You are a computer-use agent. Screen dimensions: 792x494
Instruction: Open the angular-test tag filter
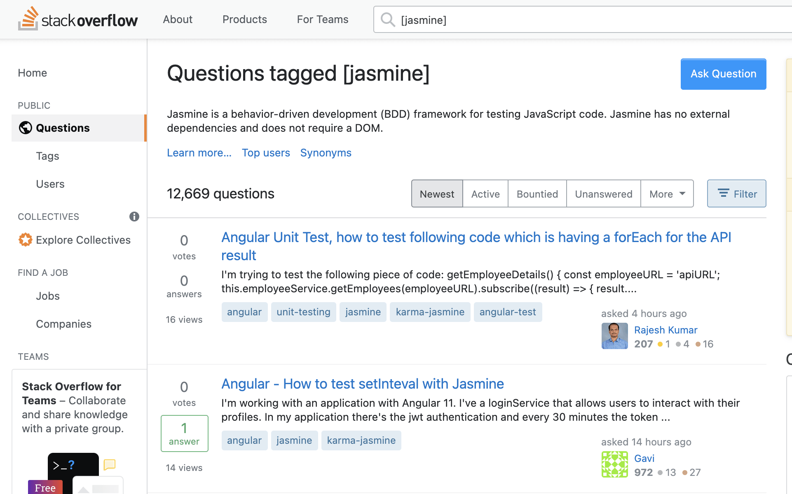point(507,311)
